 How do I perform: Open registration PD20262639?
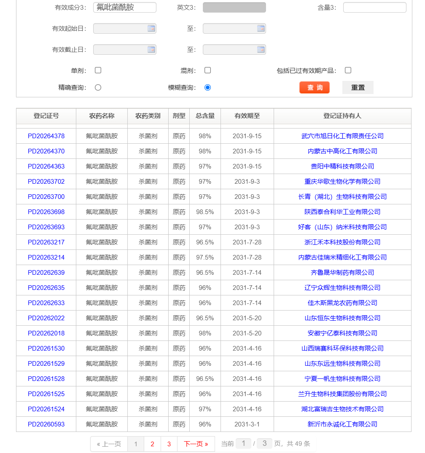click(x=46, y=273)
